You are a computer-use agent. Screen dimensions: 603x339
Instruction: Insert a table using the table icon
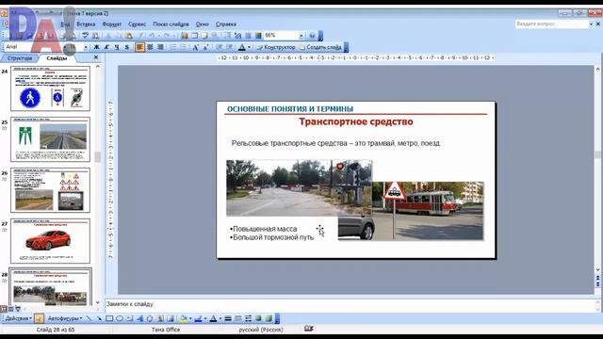(195, 36)
